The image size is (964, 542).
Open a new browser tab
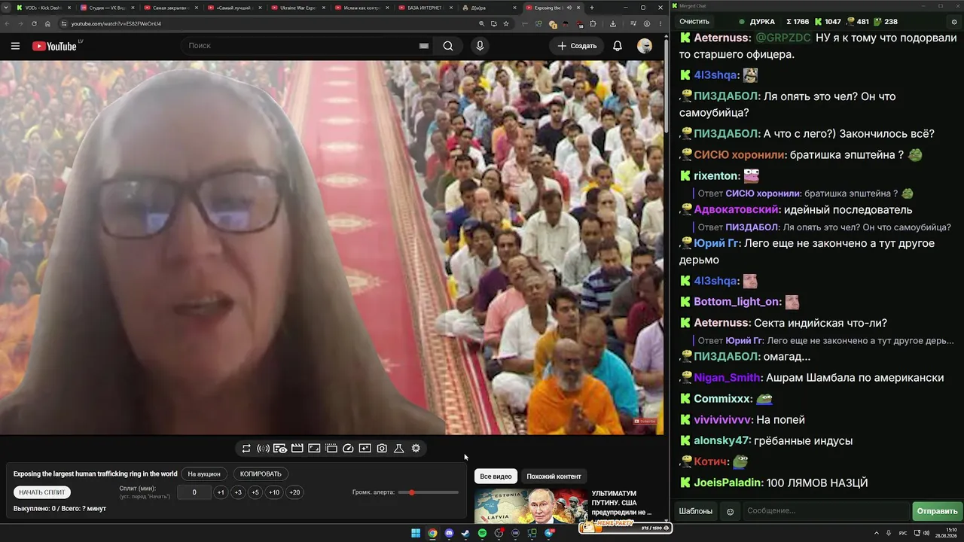click(591, 8)
